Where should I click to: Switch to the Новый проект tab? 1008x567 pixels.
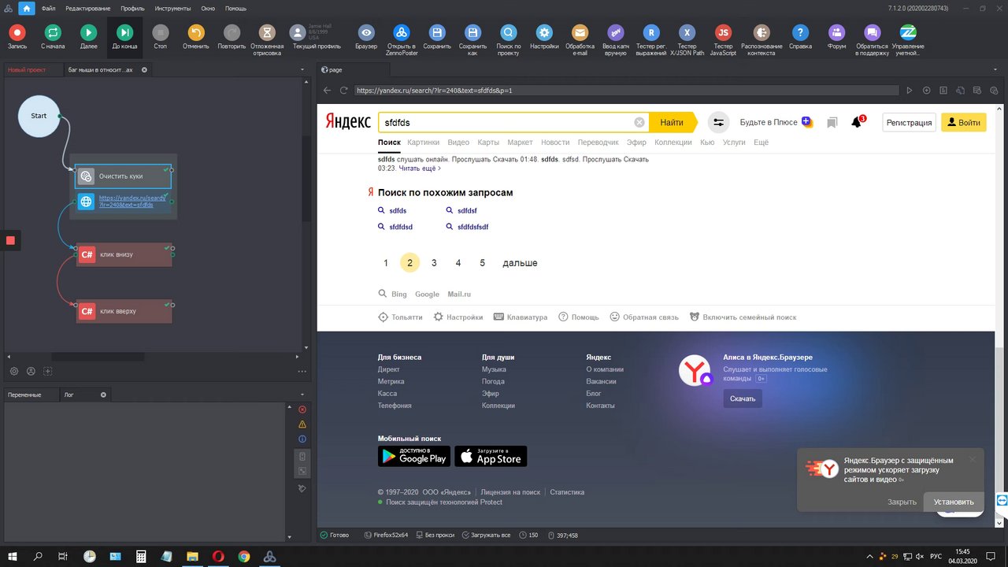27,69
